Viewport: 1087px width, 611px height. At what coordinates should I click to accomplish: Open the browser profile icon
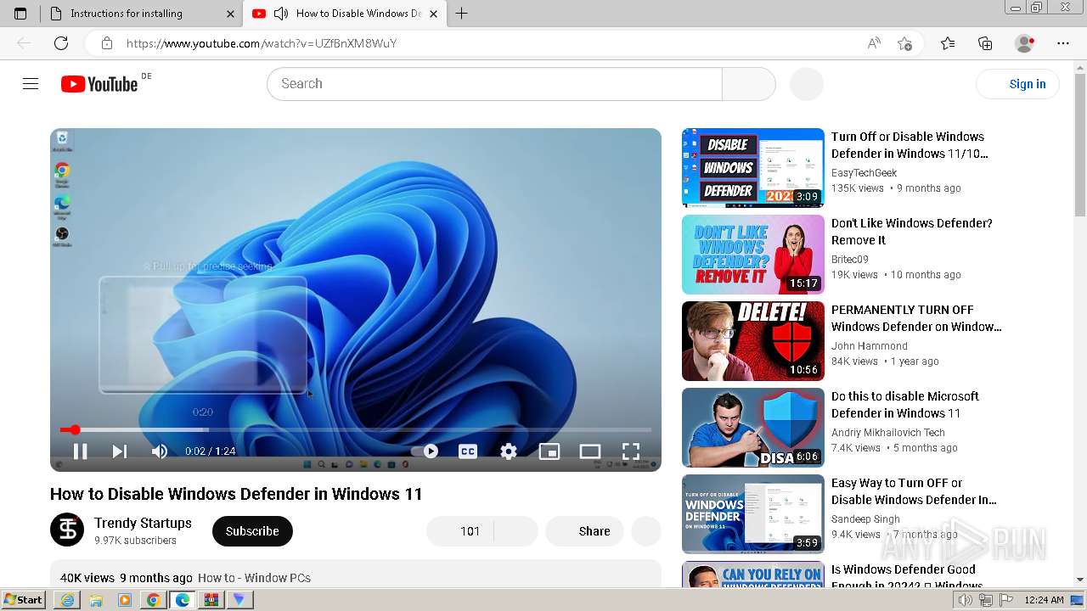tap(1025, 43)
